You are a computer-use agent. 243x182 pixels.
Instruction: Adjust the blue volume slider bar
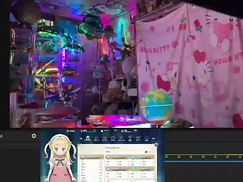point(204,161)
